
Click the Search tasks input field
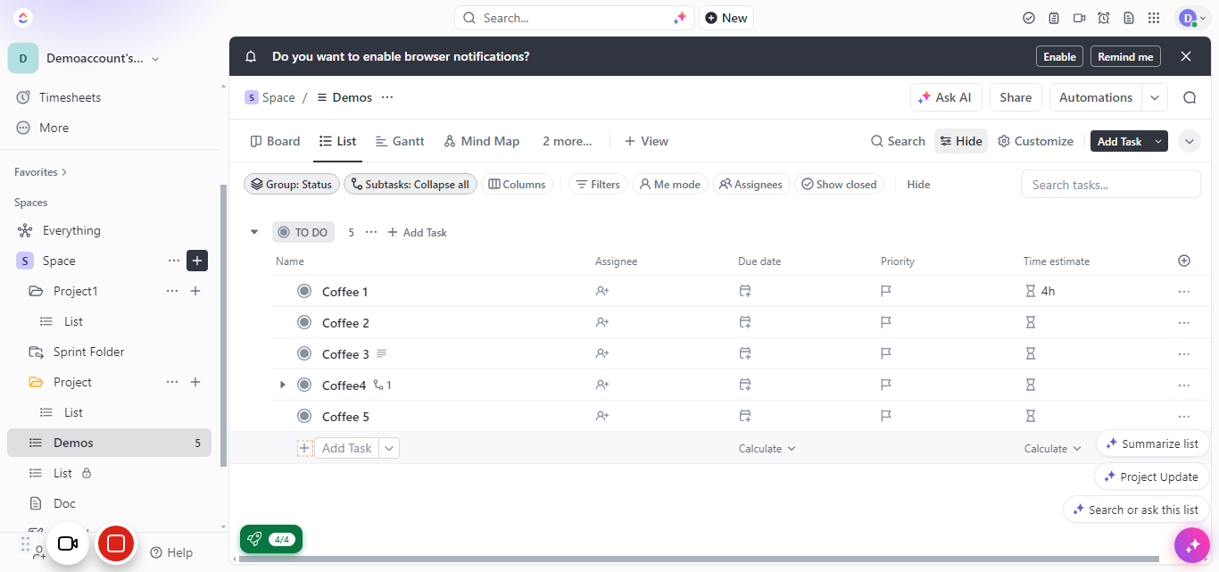pos(1111,185)
